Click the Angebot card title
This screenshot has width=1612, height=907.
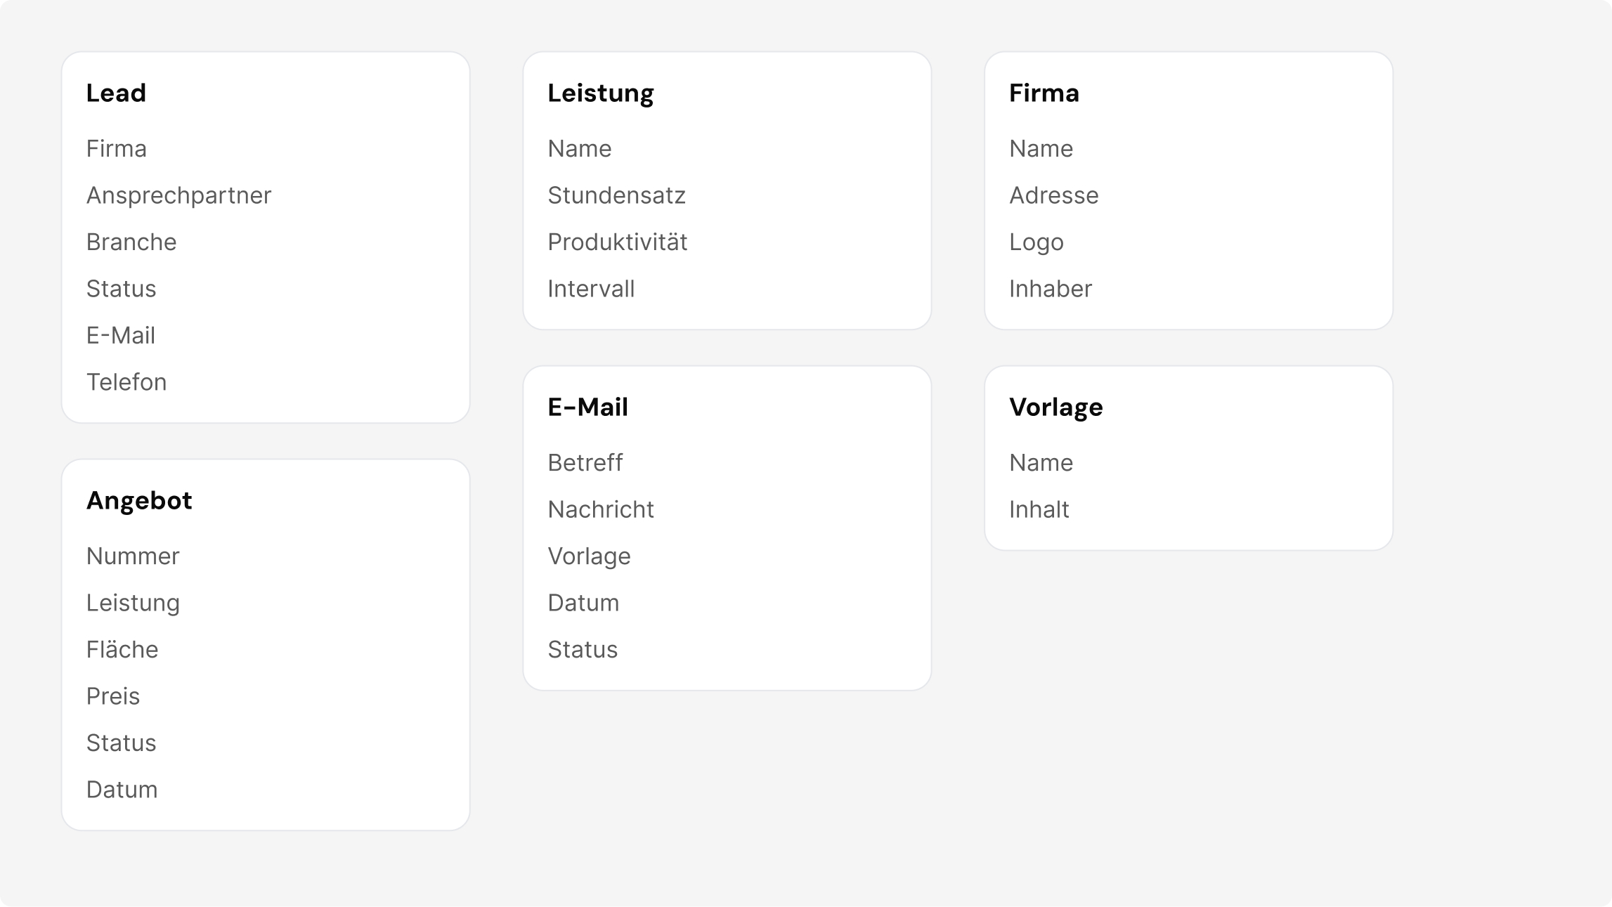pos(139,501)
